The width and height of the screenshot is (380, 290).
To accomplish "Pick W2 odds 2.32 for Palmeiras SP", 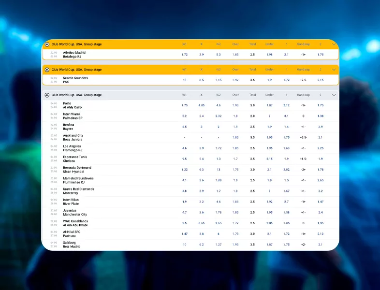I will (x=219, y=116).
